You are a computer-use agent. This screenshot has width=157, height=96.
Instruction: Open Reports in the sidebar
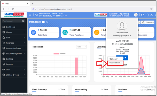tap(14, 64)
